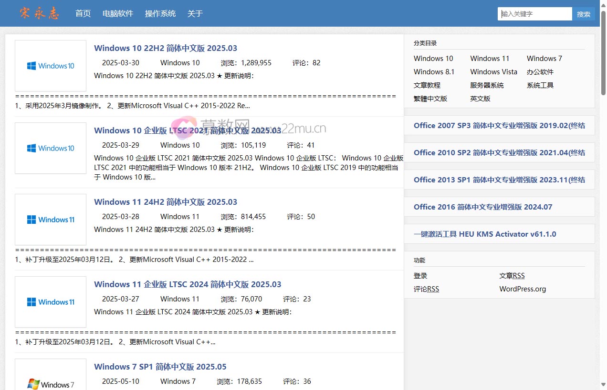Open the Windows 7 SP1 logo thumbnail
607x390 pixels.
click(x=51, y=376)
